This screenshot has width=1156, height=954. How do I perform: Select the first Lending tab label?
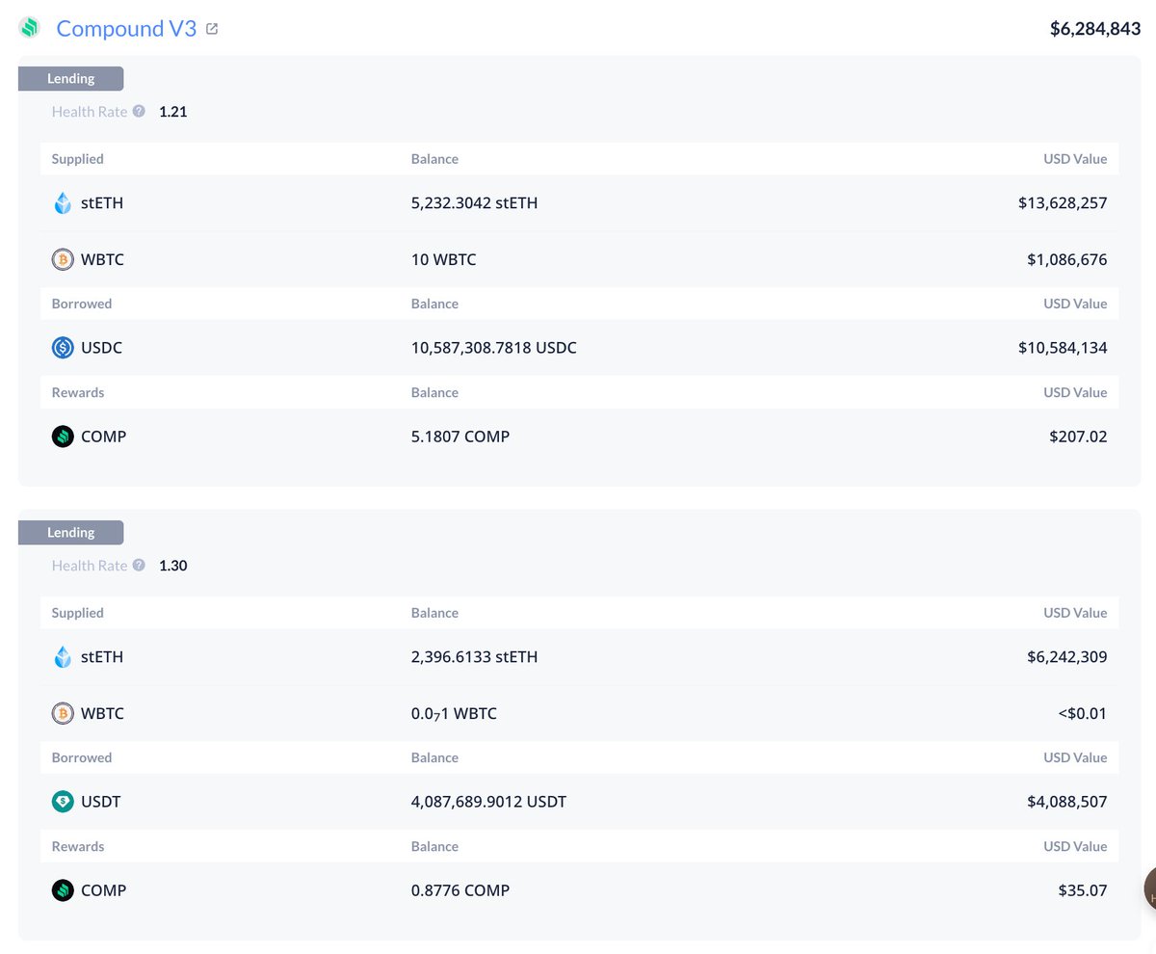coord(71,79)
